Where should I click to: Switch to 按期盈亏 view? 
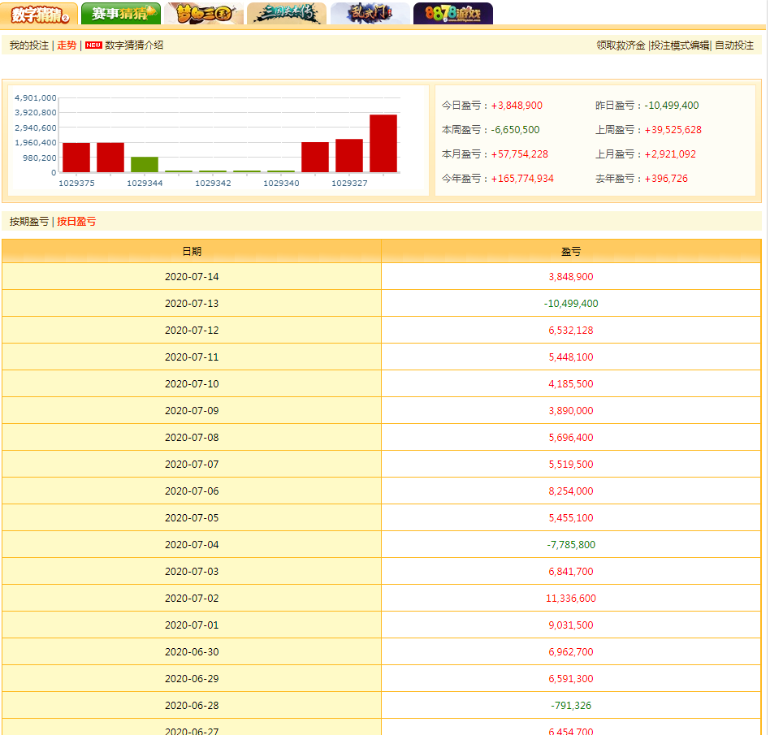pyautogui.click(x=29, y=222)
